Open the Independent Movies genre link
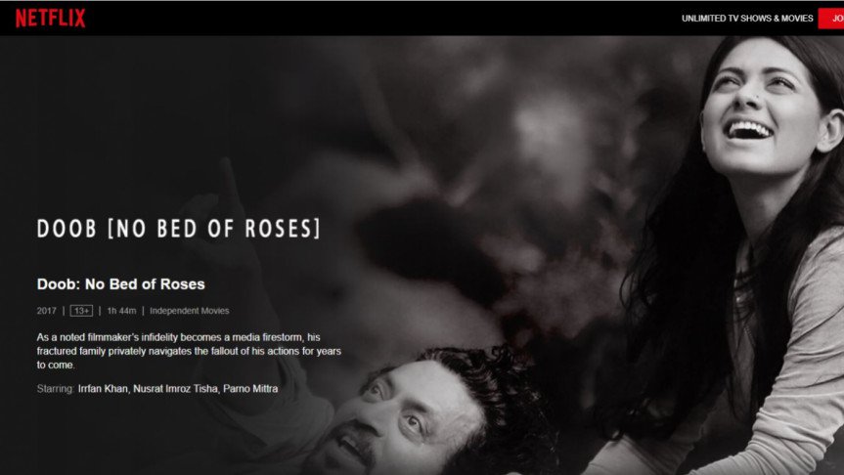The height and width of the screenshot is (475, 844). point(189,311)
